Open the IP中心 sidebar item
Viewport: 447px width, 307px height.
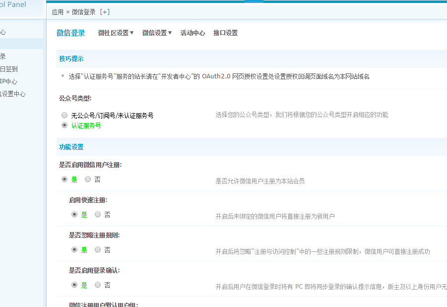pos(8,81)
